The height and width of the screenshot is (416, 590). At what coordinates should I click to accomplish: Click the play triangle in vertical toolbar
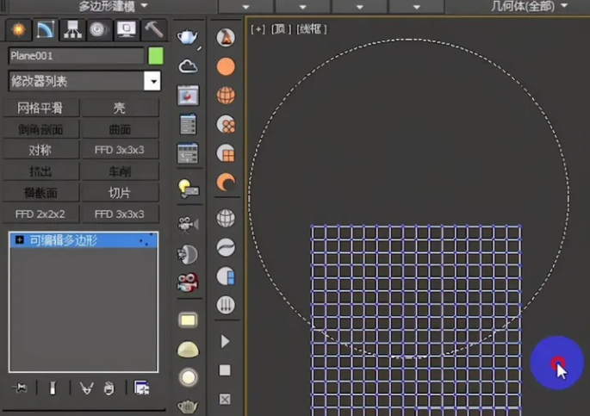coord(225,342)
